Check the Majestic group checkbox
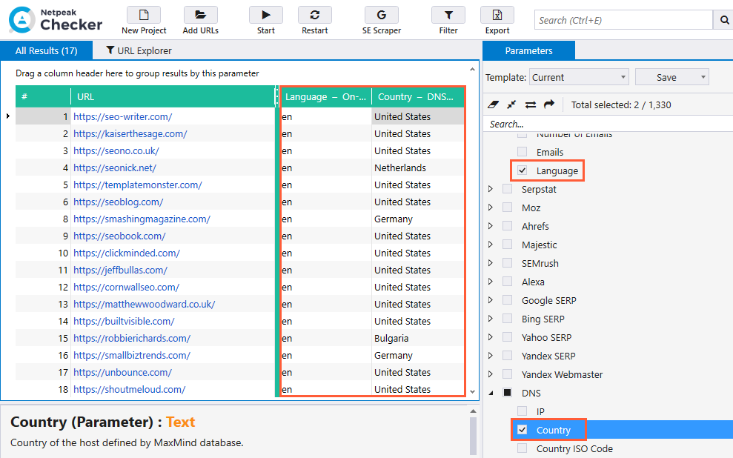Image resolution: width=733 pixels, height=458 pixels. (507, 245)
